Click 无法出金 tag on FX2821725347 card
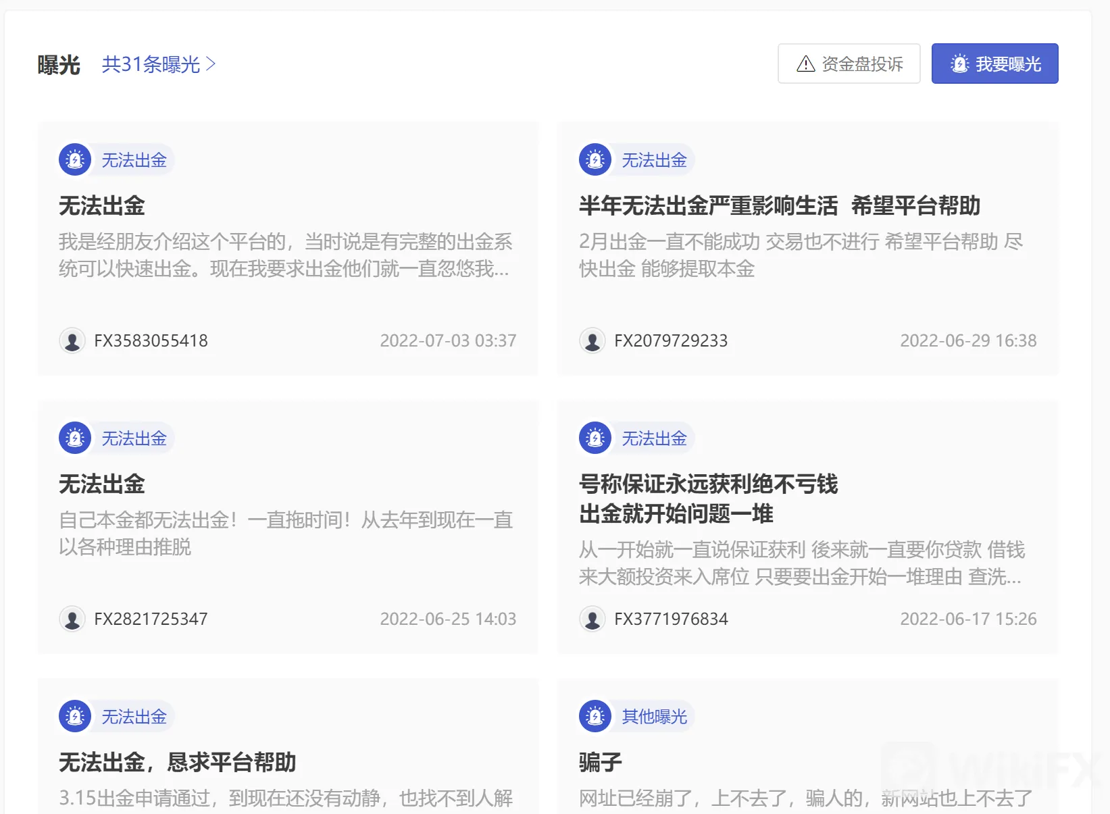 pos(134,438)
